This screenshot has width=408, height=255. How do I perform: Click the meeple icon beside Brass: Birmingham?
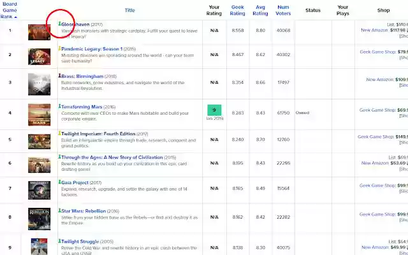tap(59, 76)
